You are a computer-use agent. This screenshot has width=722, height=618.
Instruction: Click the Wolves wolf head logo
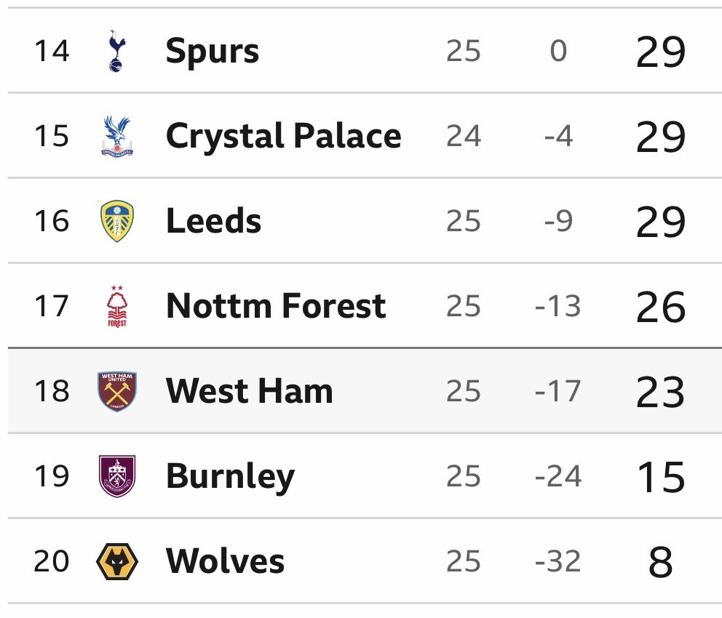(x=116, y=561)
